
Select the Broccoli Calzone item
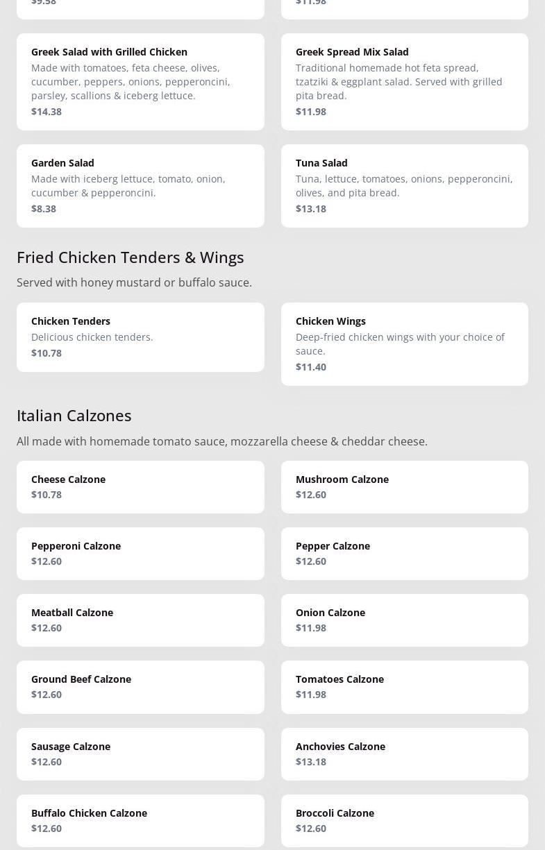point(405,821)
